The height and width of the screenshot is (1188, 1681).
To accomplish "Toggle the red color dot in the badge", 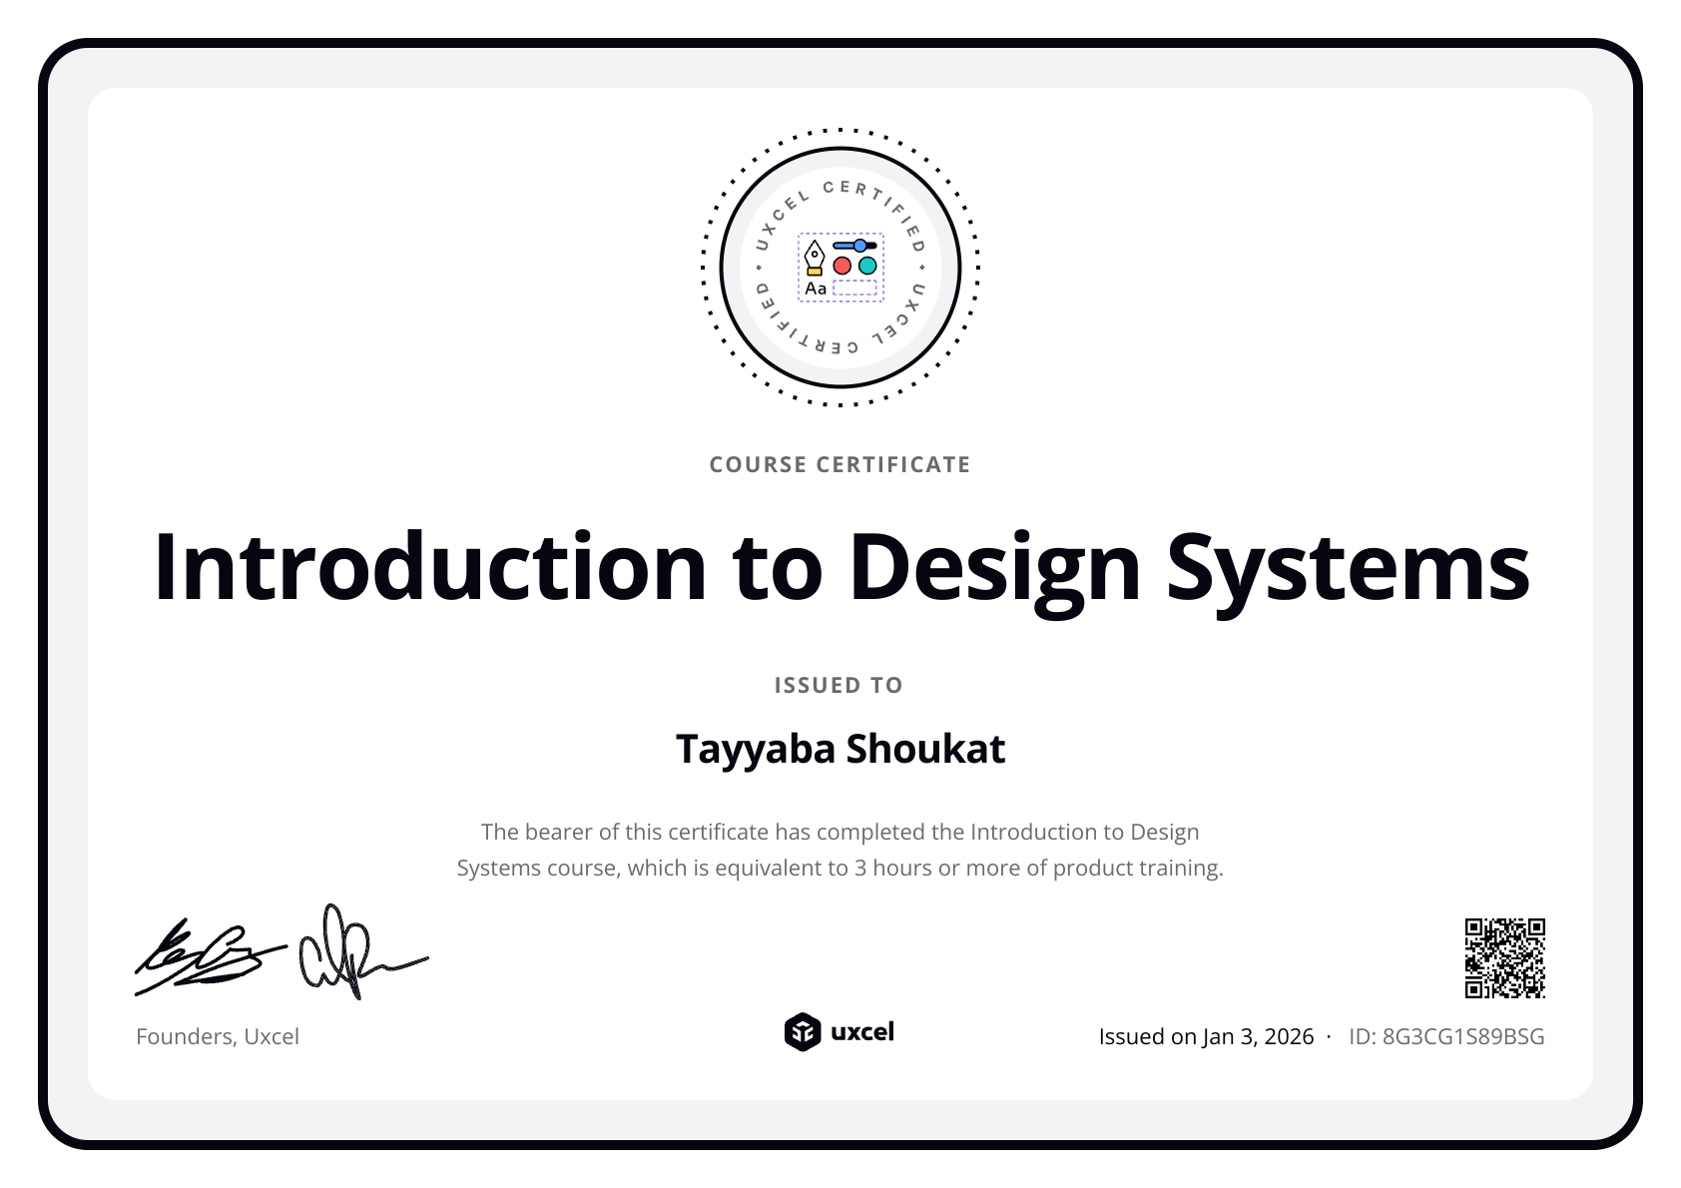I will point(842,266).
